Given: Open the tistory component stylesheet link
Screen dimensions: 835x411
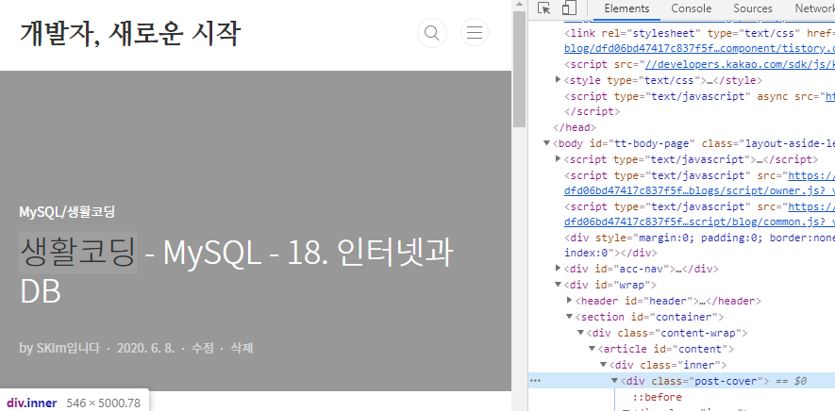Looking at the screenshot, I should [699, 48].
